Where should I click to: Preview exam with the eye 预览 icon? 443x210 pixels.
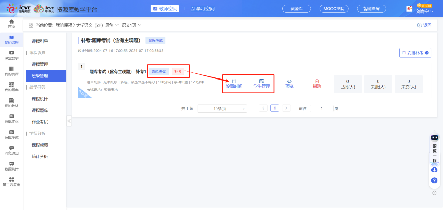(289, 84)
